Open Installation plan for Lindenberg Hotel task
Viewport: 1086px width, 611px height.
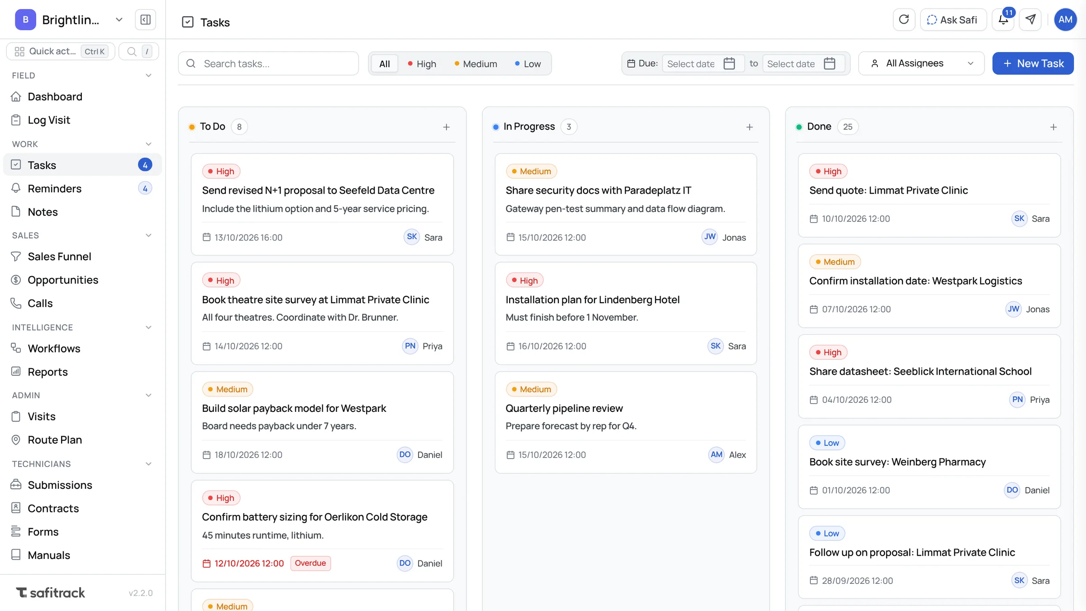tap(626, 314)
